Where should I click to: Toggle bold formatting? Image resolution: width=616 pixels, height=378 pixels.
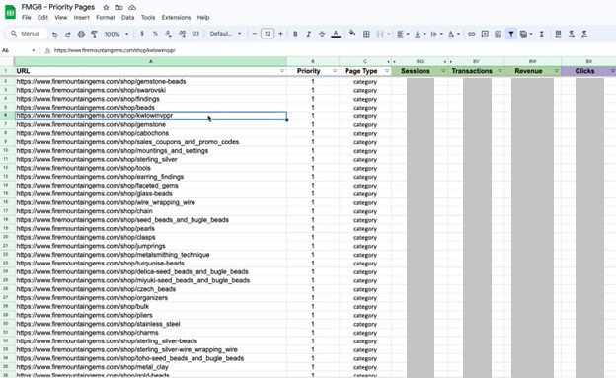click(295, 34)
